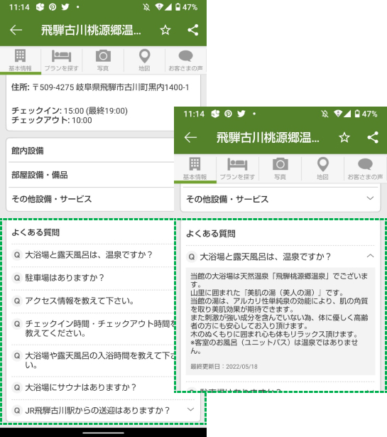387x437 pixels.
Task: Tap よくある質問 heading in left screen
Action: [36, 232]
